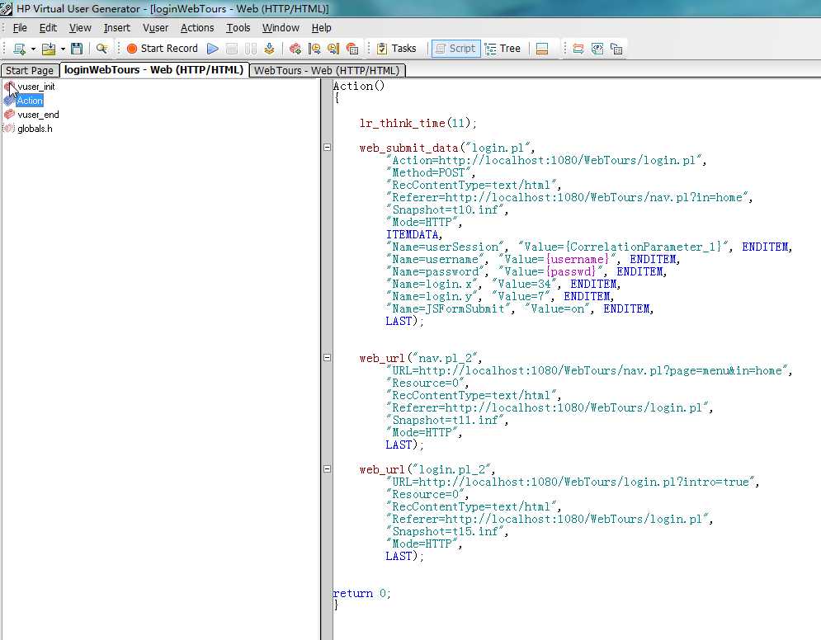
Task: Collapse the web_url nav.pl_2 code block
Action: tap(328, 358)
